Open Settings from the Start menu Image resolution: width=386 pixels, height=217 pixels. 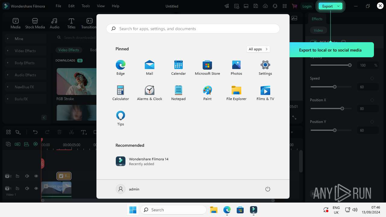pyautogui.click(x=265, y=68)
